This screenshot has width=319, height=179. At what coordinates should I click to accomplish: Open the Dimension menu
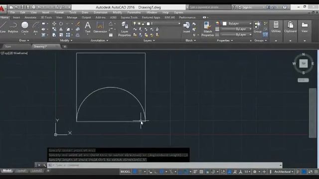[100, 12]
